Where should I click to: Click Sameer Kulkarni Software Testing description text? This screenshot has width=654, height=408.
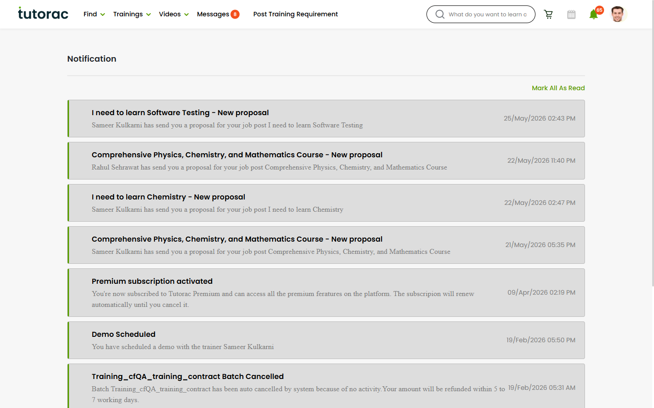pos(227,125)
